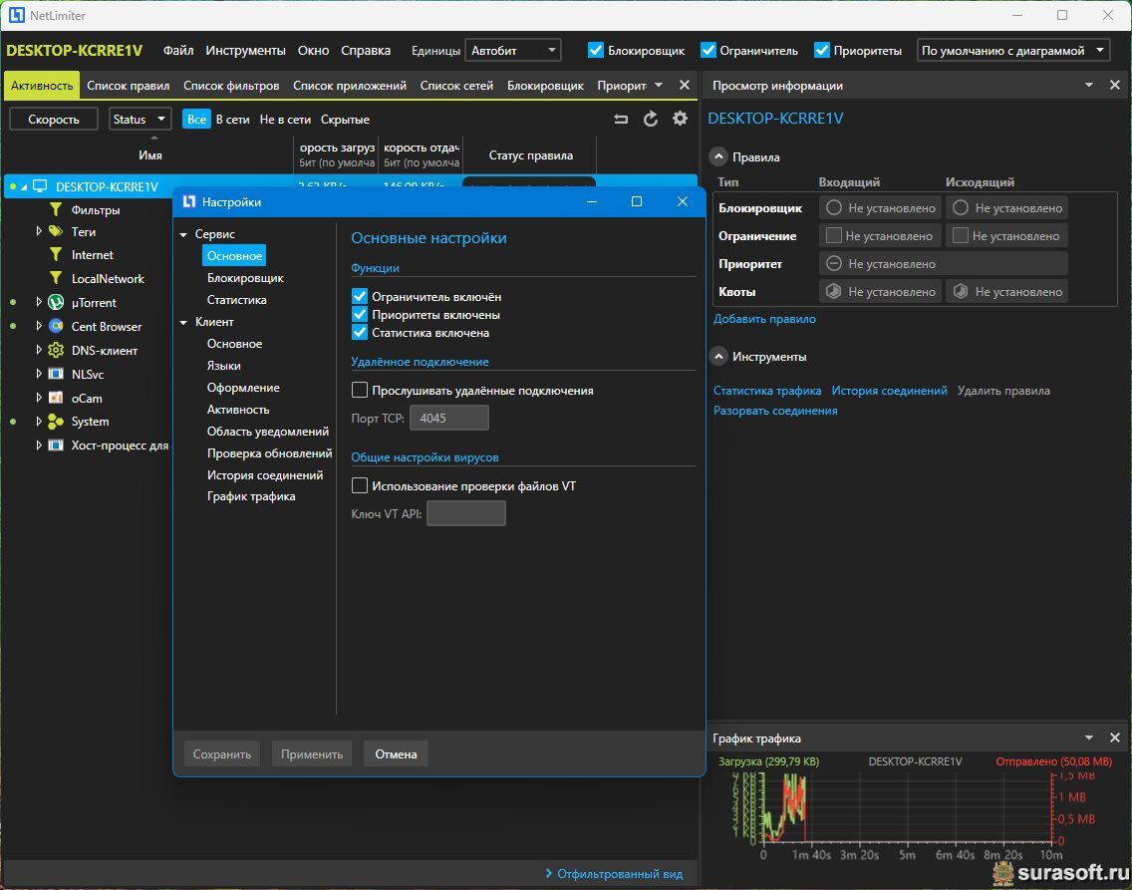Open the Файл menu
1132x890 pixels.
click(x=178, y=51)
